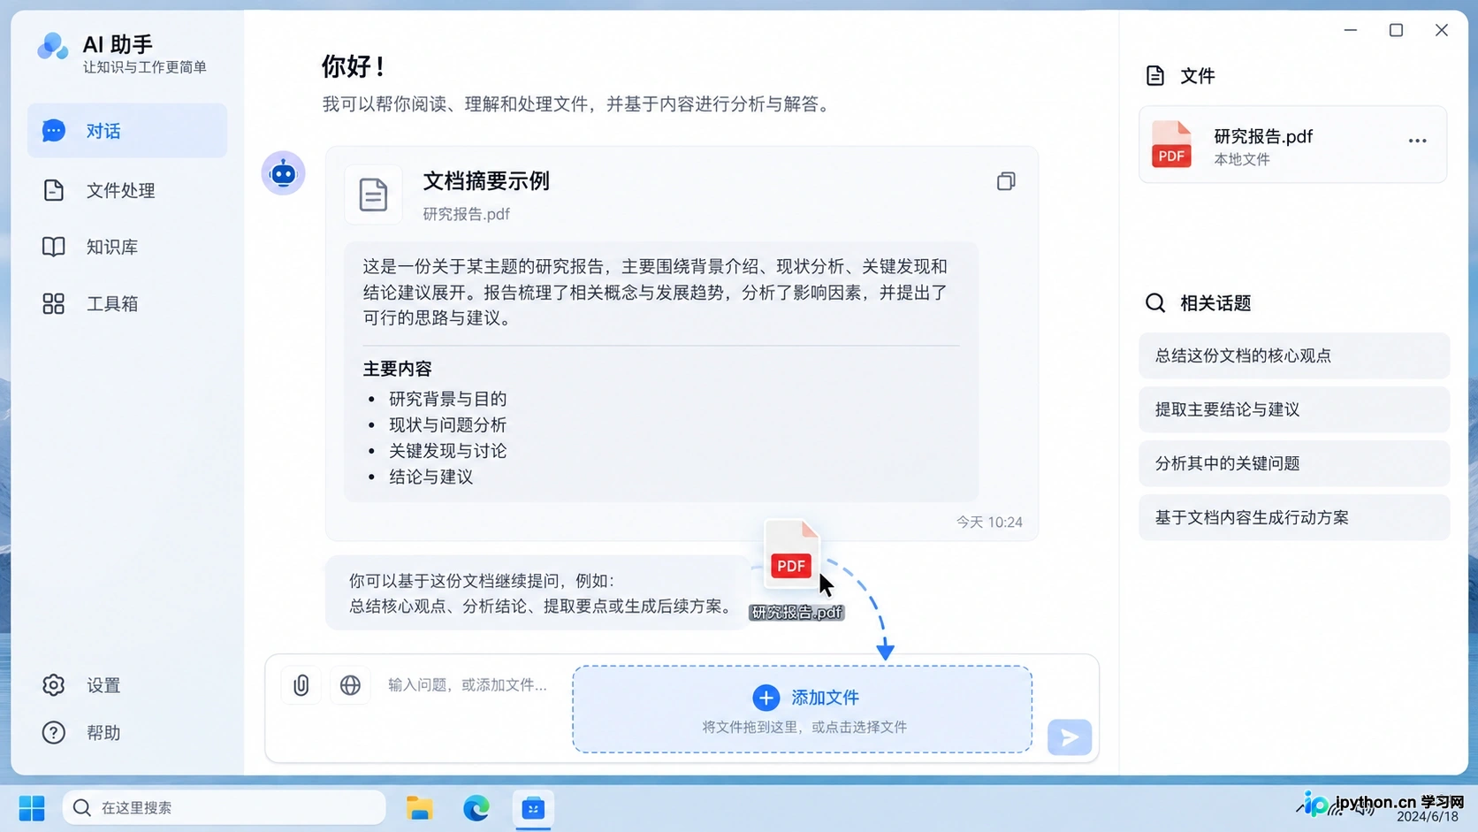Maximize the AI 助手 window
The image size is (1478, 832).
coord(1396,30)
